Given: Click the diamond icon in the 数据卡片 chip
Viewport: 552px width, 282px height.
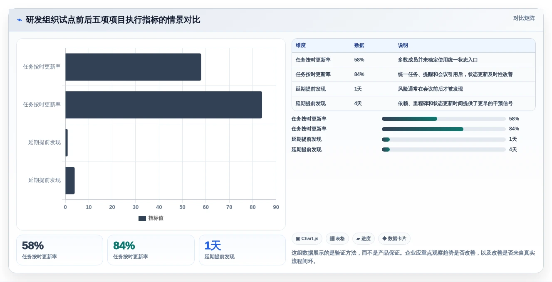Looking at the screenshot, I should point(384,239).
